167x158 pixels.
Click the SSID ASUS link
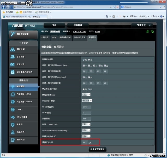click(x=97, y=31)
